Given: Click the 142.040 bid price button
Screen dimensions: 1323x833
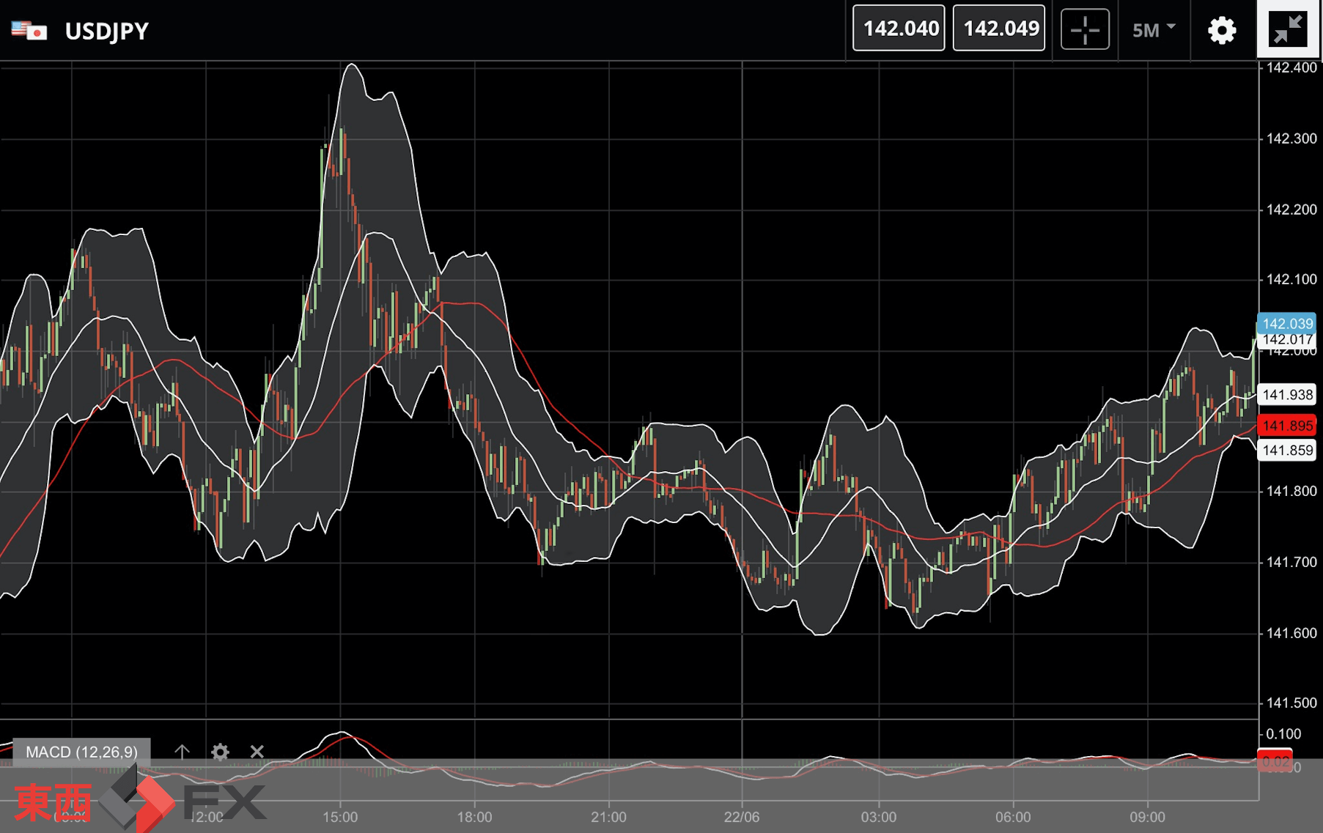Looking at the screenshot, I should click(x=899, y=29).
